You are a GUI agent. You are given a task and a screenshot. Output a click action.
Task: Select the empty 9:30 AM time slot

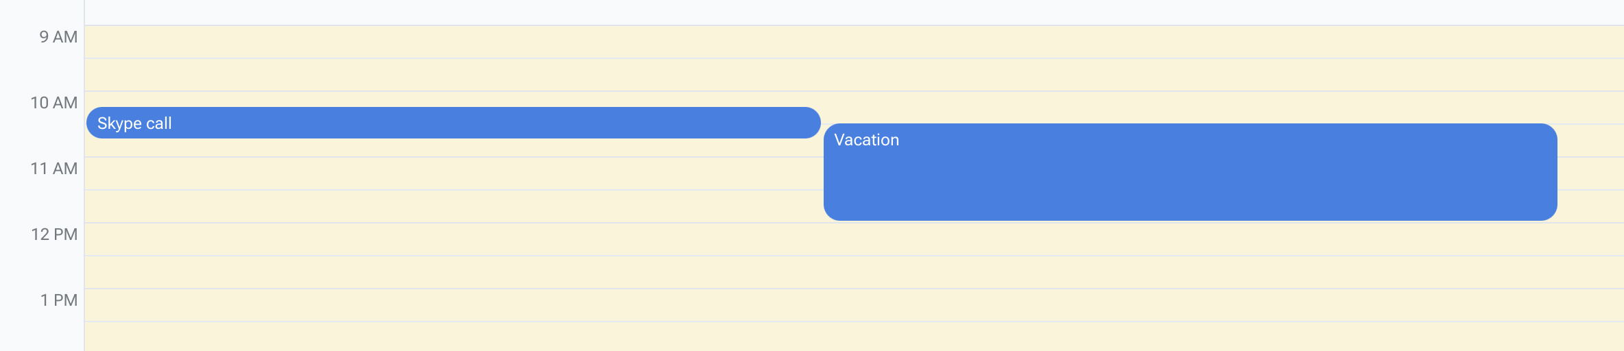(x=854, y=75)
